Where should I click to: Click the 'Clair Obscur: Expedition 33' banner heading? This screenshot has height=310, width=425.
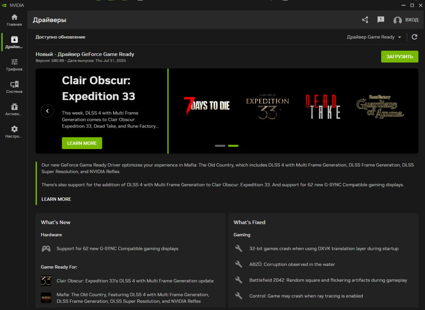98,88
